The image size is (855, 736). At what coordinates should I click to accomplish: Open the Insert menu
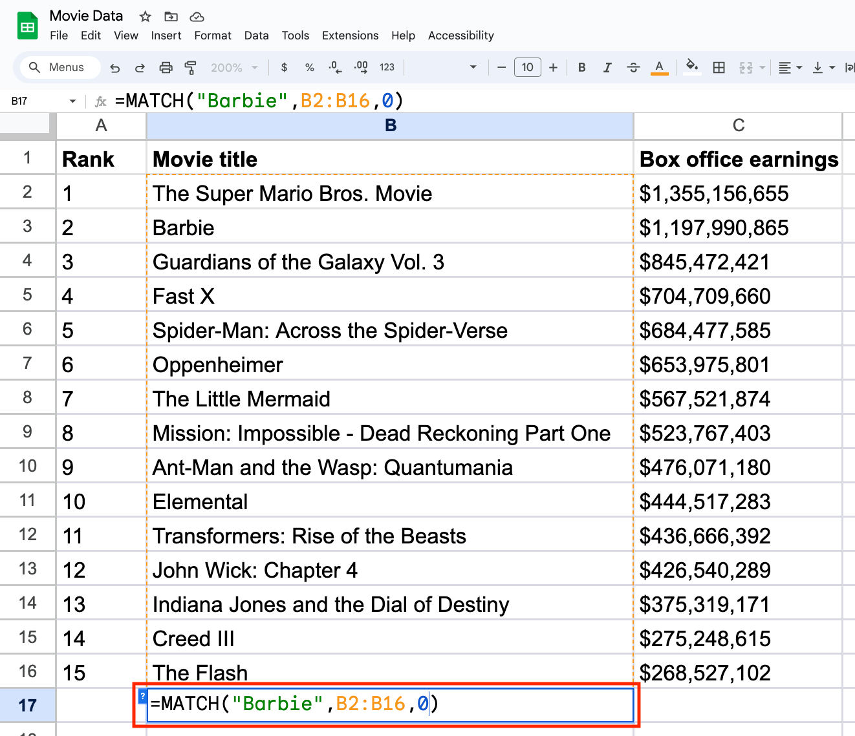tap(166, 36)
